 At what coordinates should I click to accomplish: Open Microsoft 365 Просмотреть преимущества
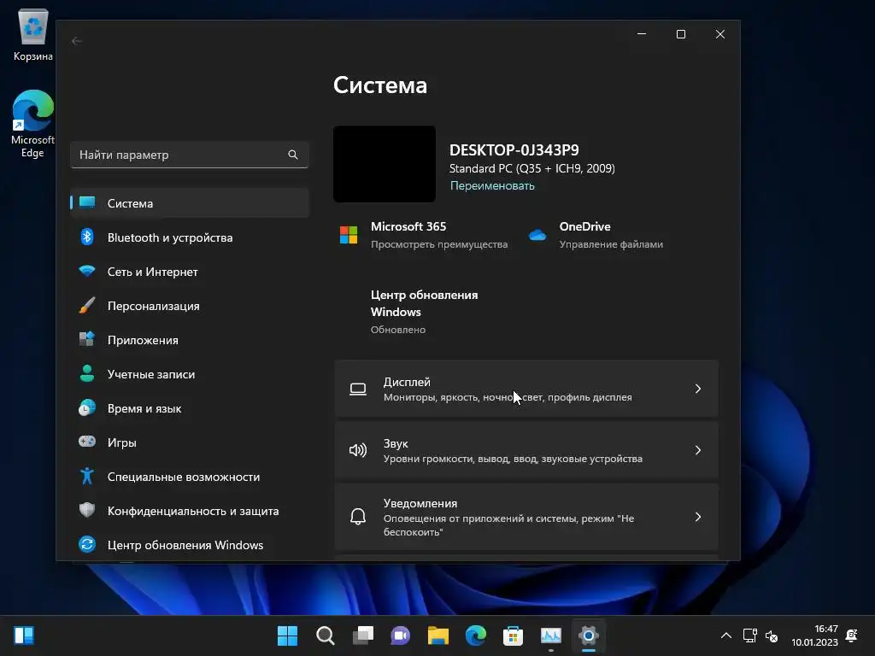tap(439, 244)
